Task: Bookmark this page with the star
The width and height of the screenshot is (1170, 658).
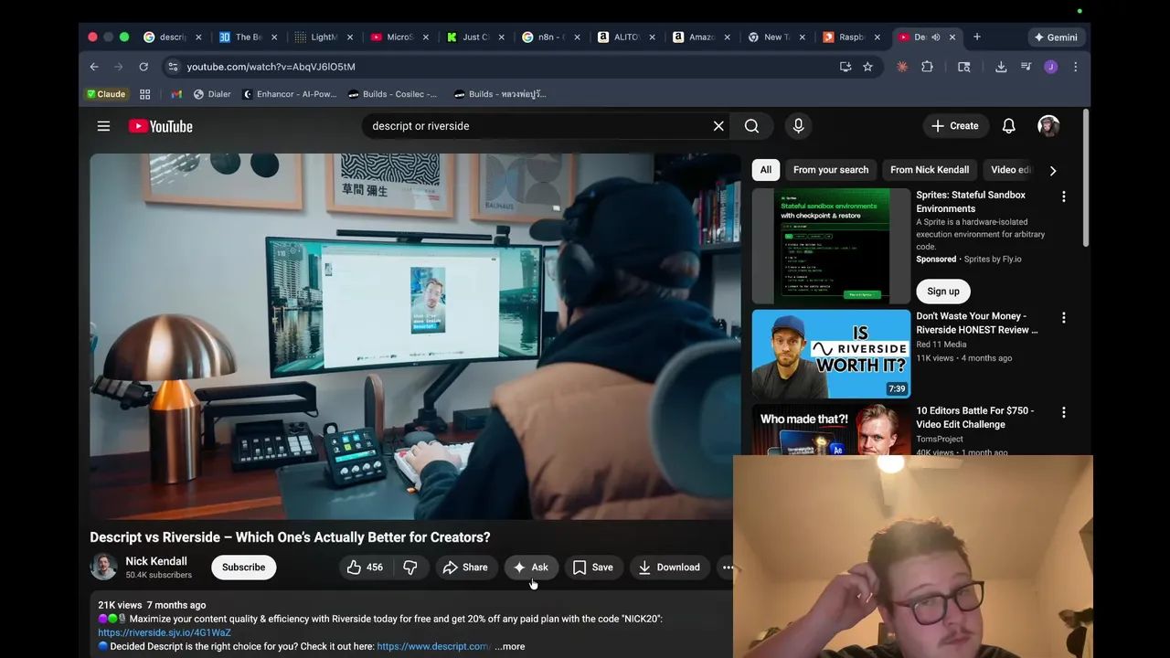Action: point(867,67)
